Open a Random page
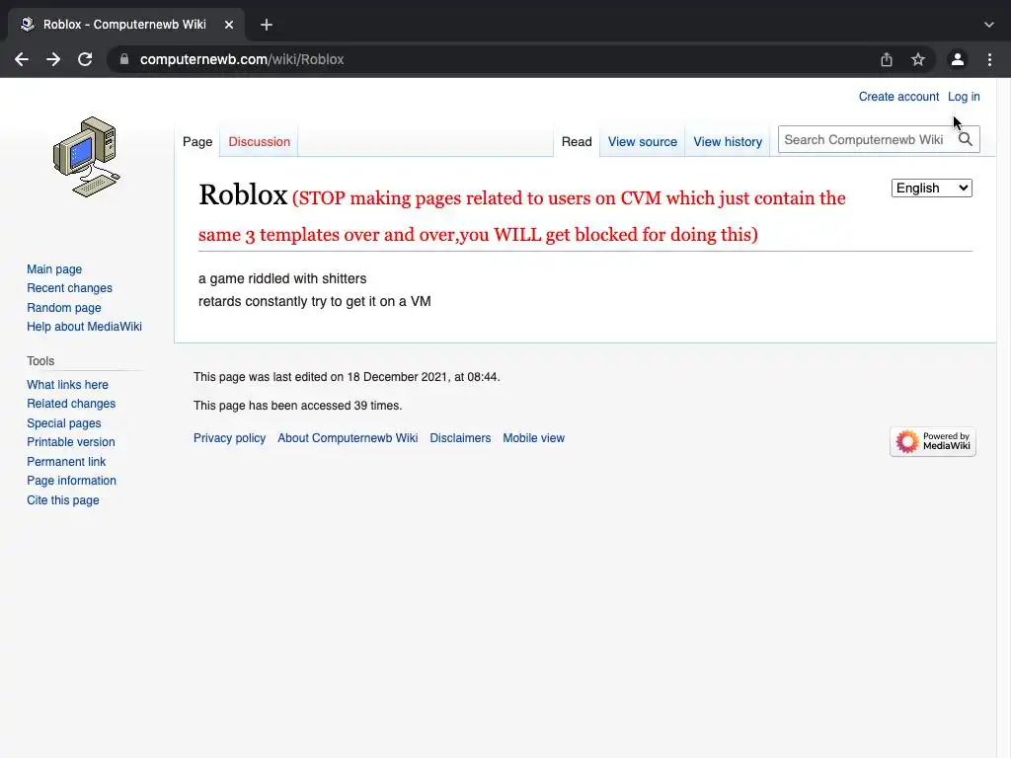The image size is (1011, 758). tap(64, 308)
